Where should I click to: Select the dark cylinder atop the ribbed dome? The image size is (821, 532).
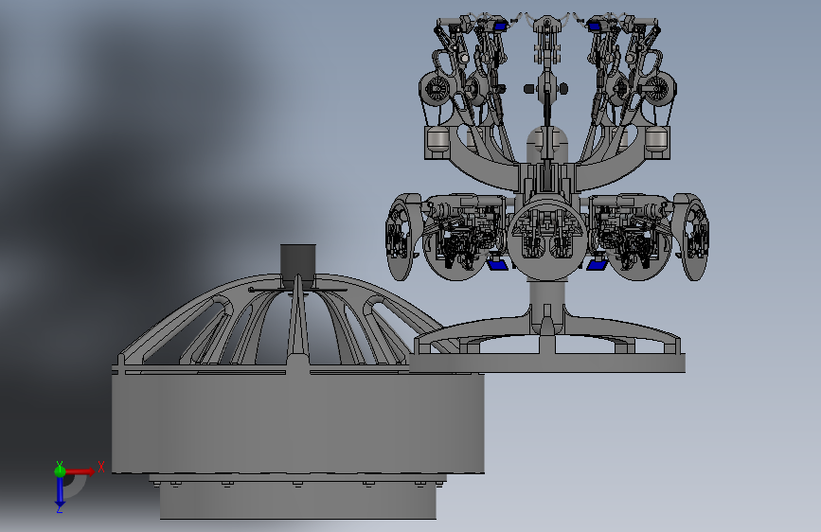pos(298,265)
